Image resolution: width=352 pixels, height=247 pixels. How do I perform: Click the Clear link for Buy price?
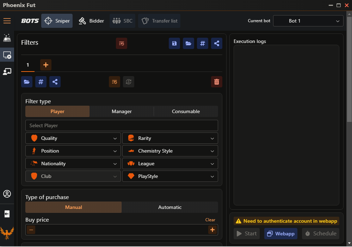(x=210, y=220)
